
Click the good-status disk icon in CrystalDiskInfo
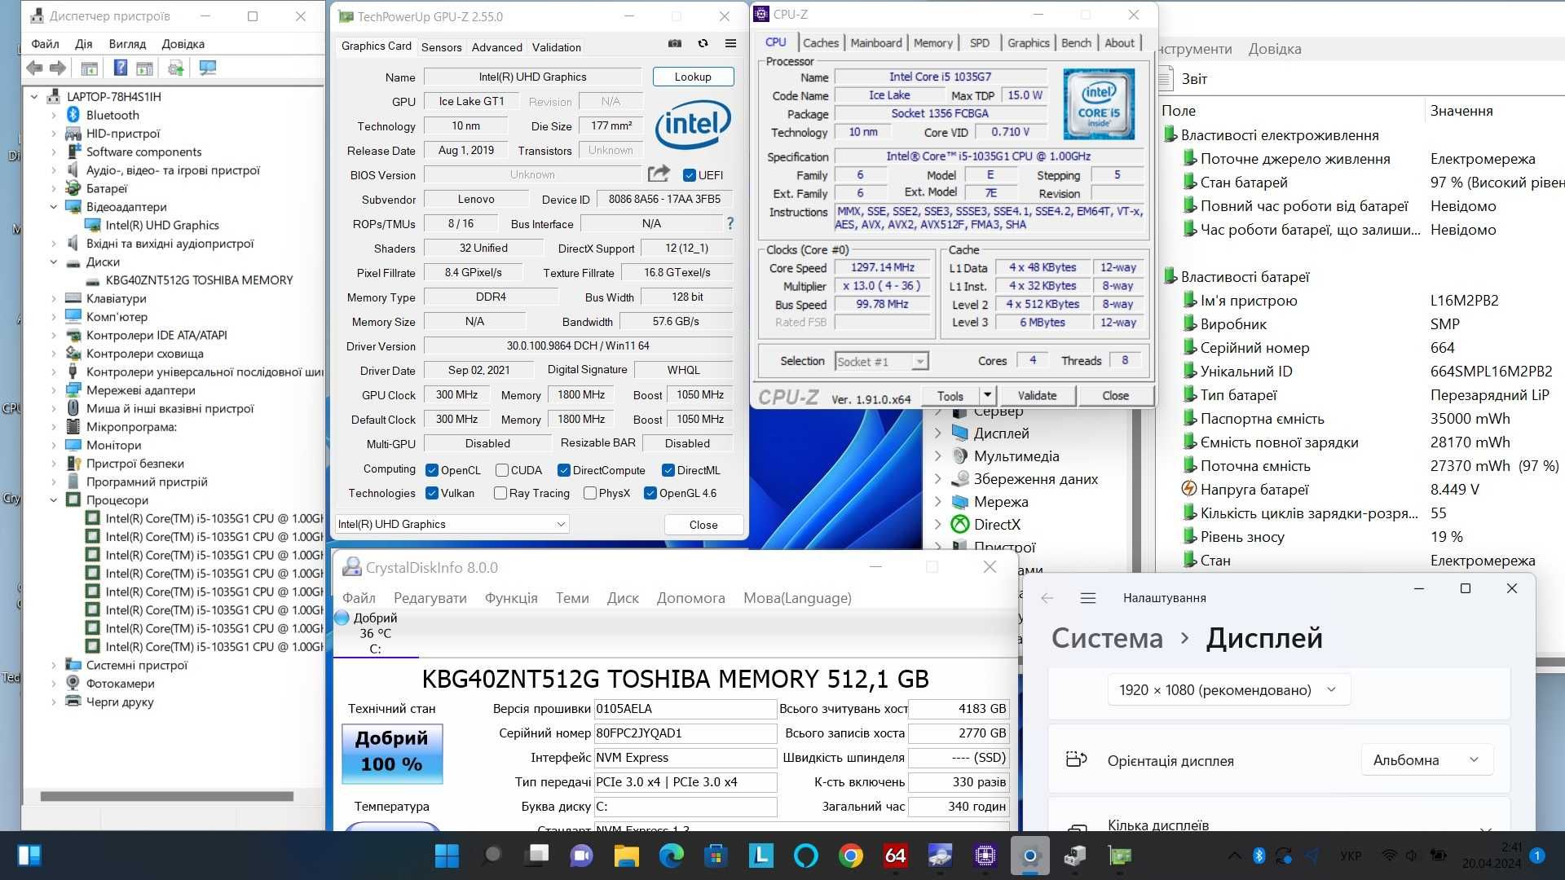point(342,618)
